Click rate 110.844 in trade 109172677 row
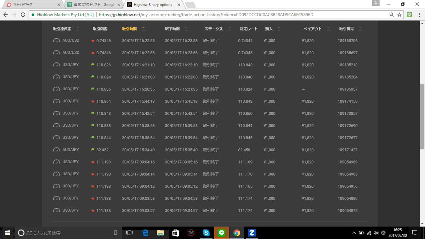 103,138
